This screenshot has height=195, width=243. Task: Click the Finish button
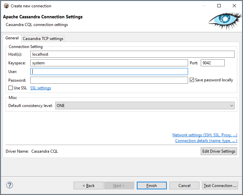tap(151, 186)
